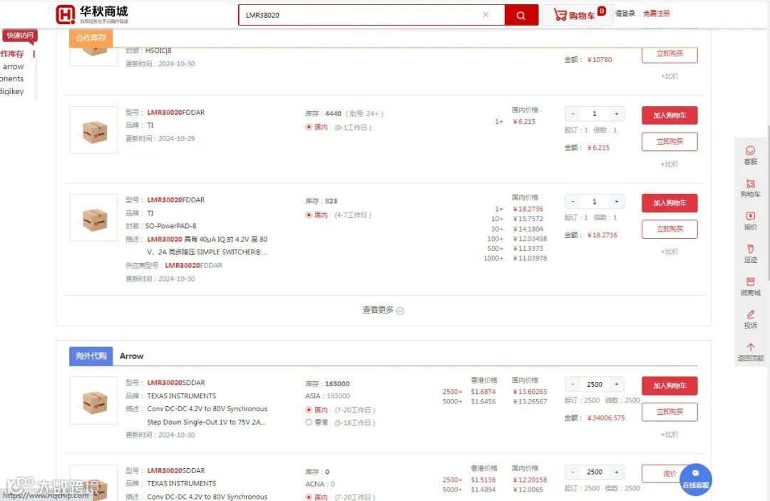Open the quick access tag on left
770x501 pixels.
click(x=20, y=36)
